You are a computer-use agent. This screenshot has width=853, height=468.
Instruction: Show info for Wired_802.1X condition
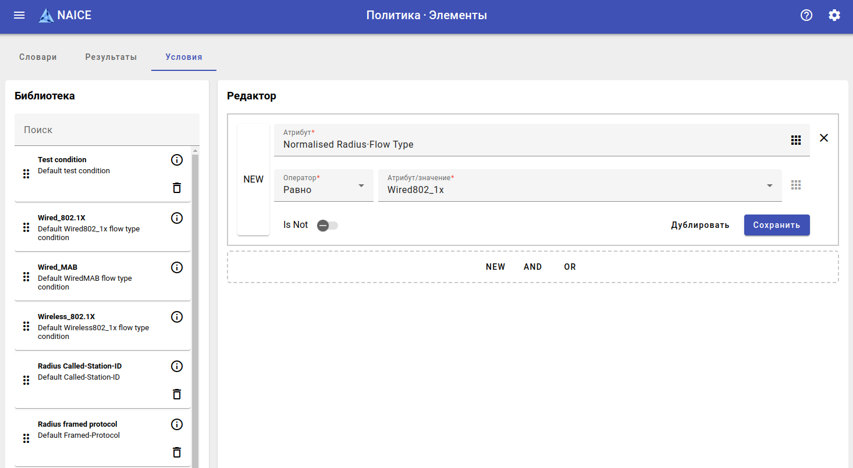[x=177, y=218]
